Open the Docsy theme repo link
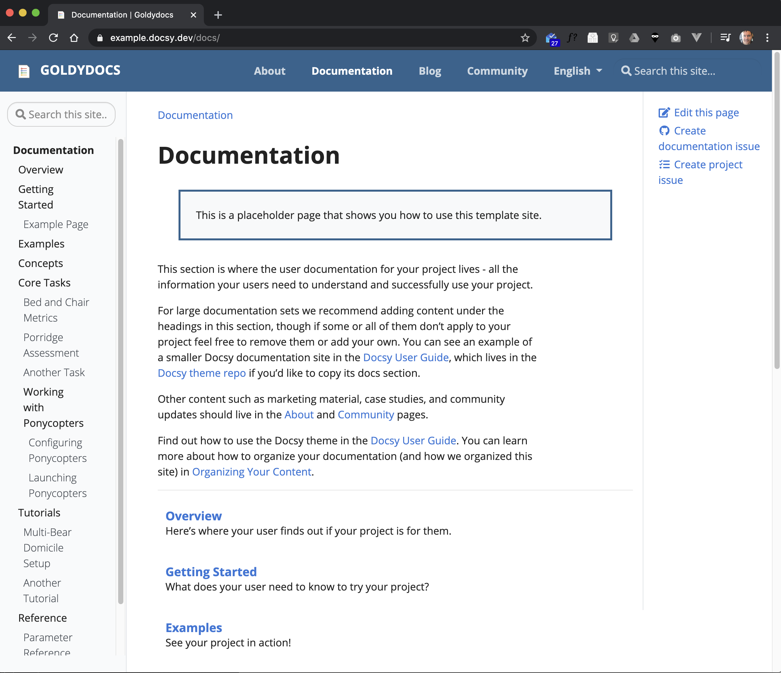This screenshot has width=781, height=673. click(202, 373)
